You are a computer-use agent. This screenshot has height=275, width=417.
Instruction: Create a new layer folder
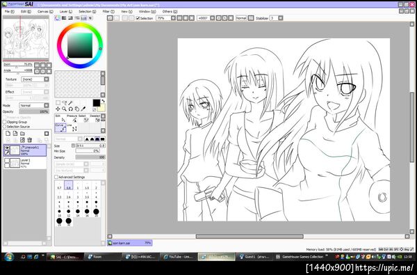click(22, 134)
